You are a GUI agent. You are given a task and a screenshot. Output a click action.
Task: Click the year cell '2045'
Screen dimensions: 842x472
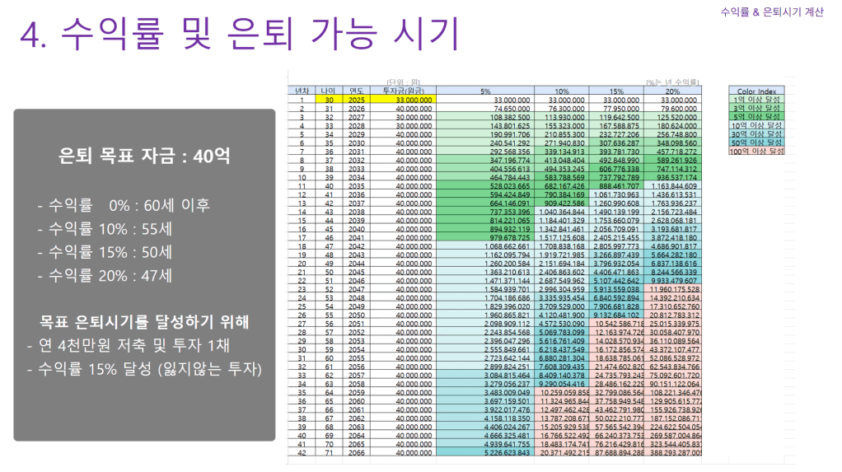[x=357, y=272]
